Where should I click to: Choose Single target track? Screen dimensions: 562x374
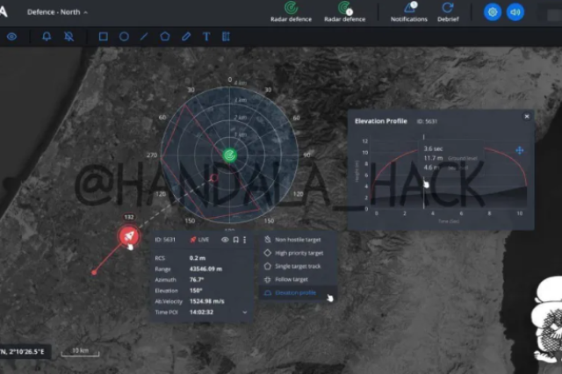(297, 266)
